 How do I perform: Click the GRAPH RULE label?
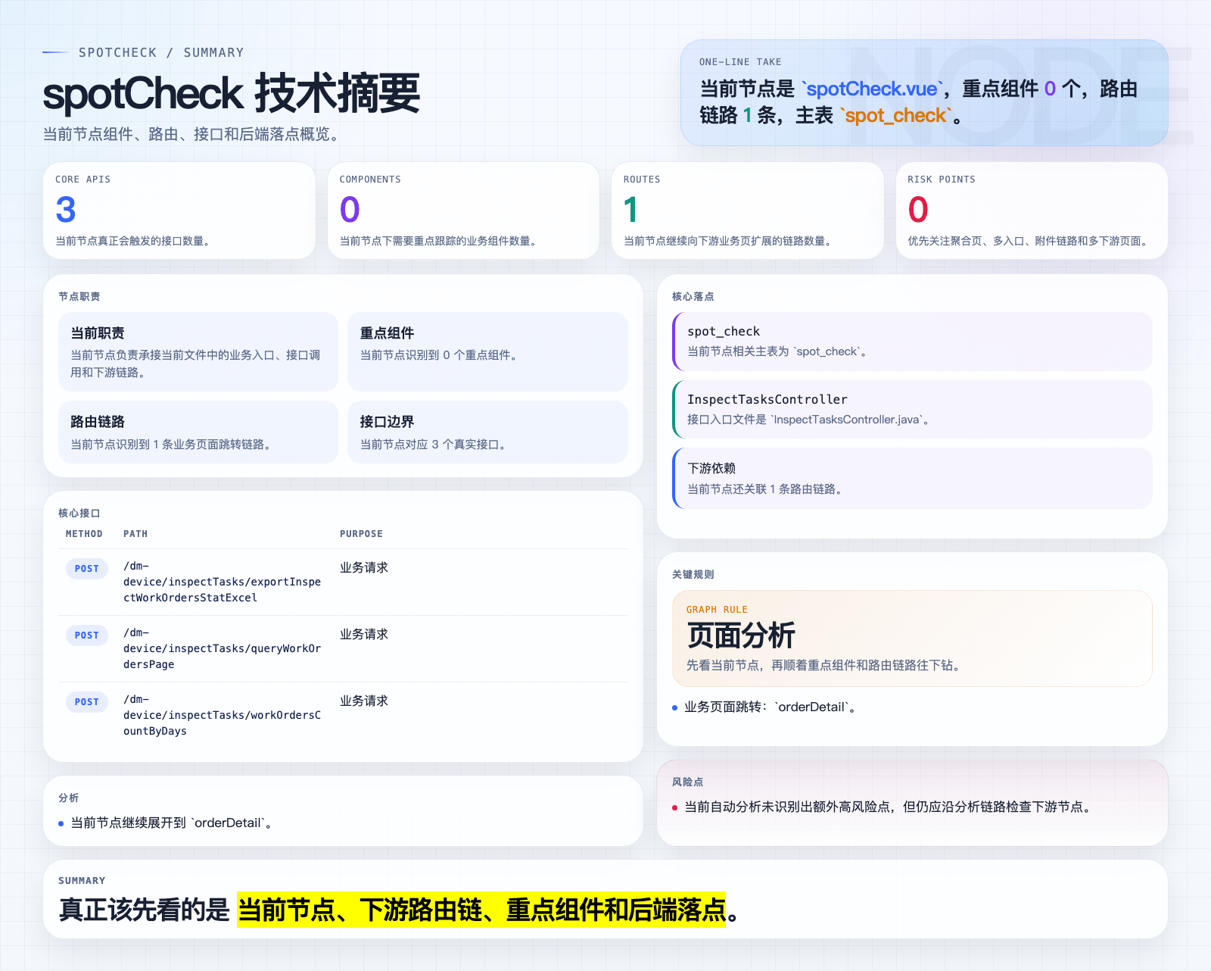717,610
